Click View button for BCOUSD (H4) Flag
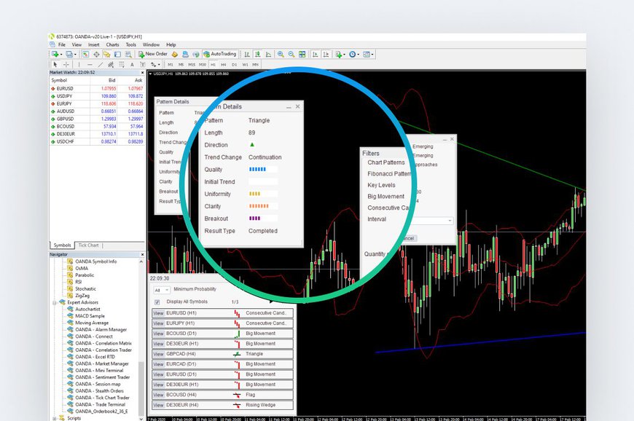 click(158, 395)
